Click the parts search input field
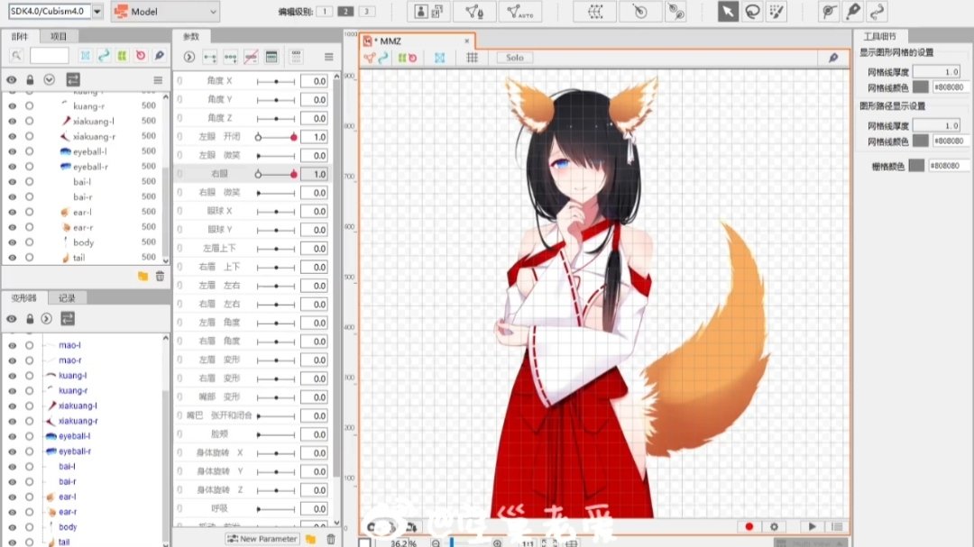This screenshot has height=547, width=974. pyautogui.click(x=49, y=56)
